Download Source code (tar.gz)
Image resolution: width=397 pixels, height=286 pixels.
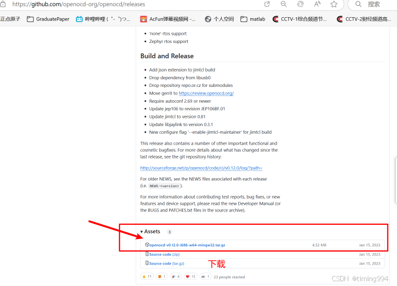tap(167, 264)
